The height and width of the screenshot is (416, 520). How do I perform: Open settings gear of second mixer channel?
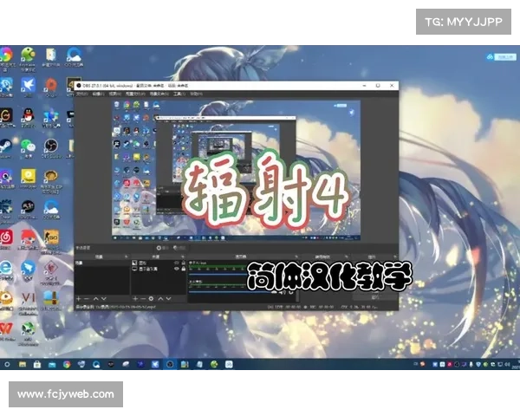click(x=291, y=293)
